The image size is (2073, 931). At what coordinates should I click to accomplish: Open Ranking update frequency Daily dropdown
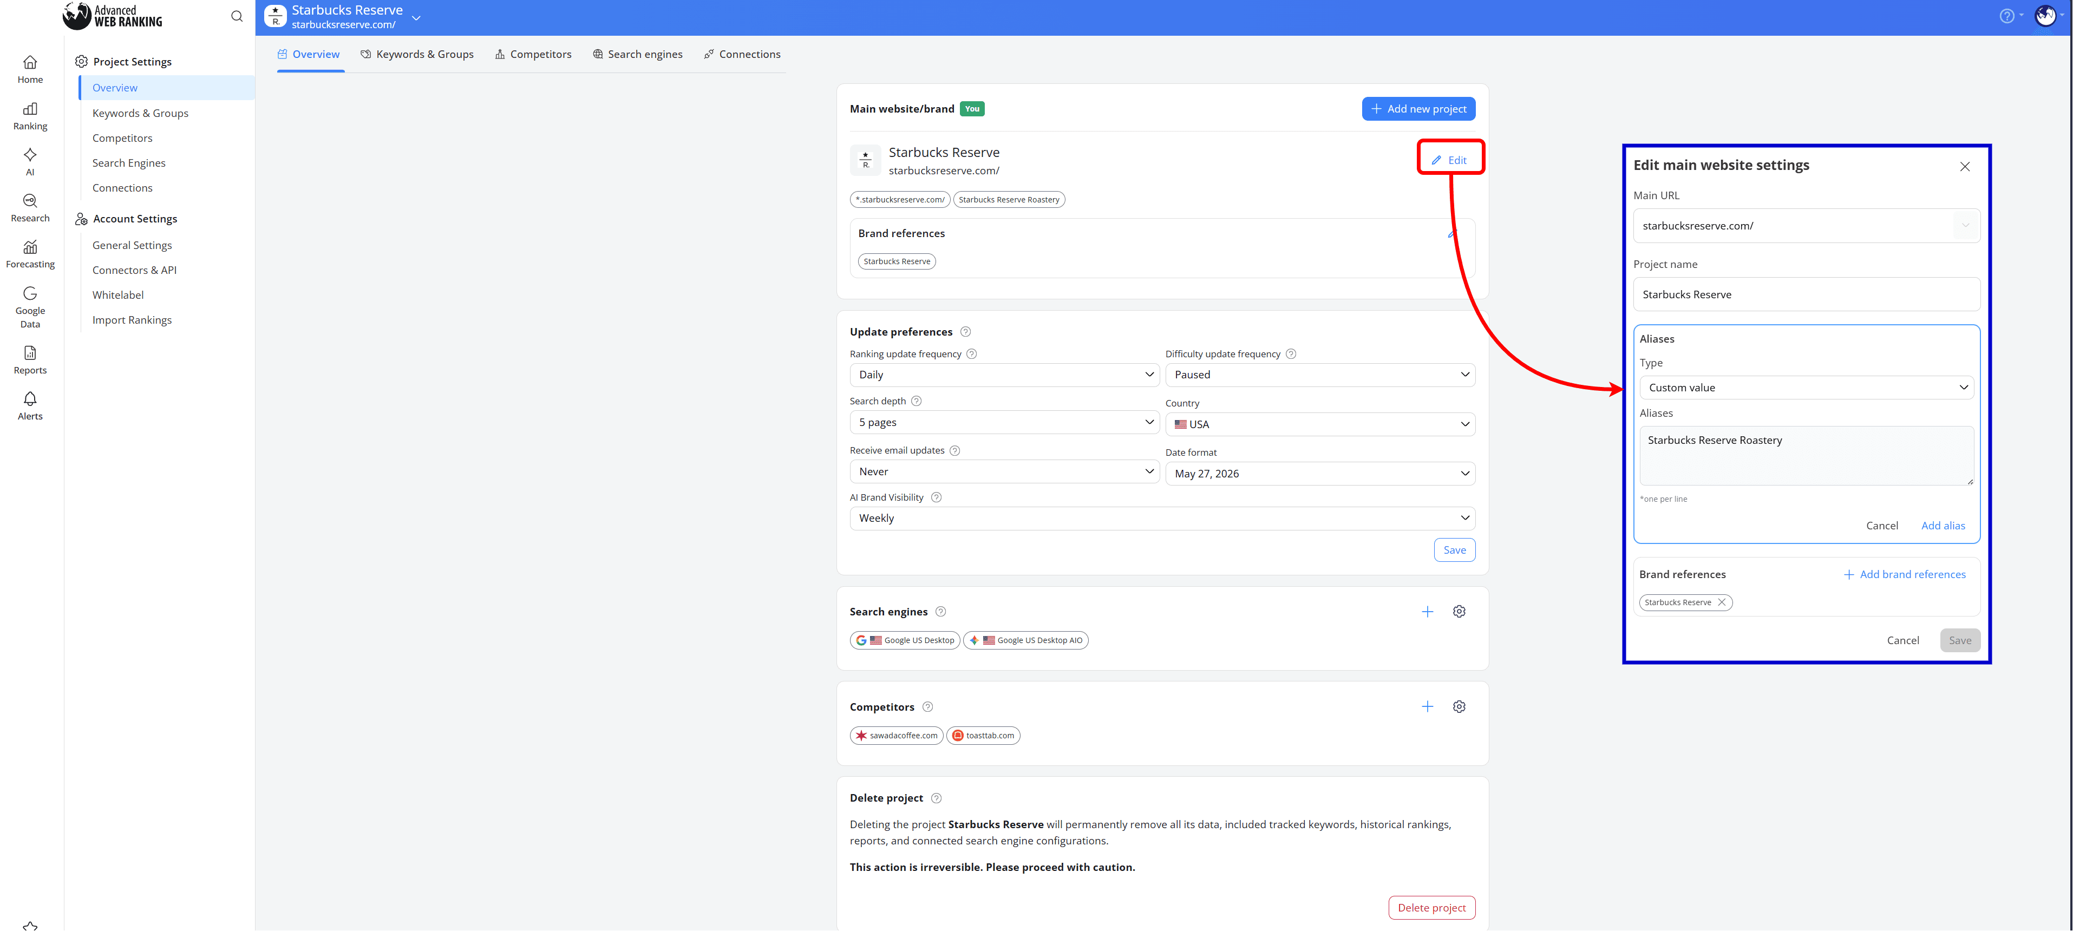[1004, 375]
